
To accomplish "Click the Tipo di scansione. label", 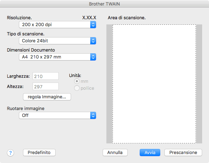I will (26, 34).
